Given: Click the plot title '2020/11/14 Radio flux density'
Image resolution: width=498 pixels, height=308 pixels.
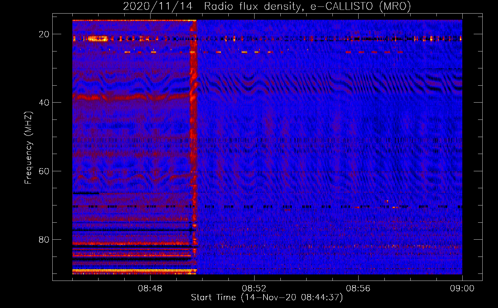Looking at the screenshot, I should (267, 6).
